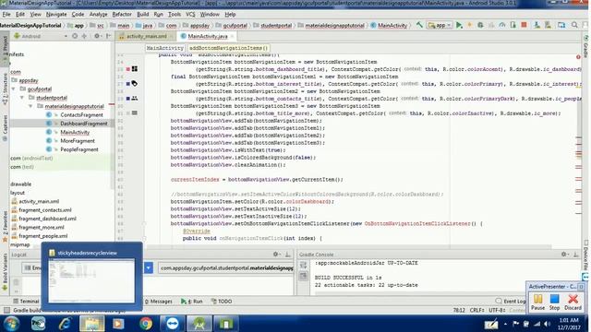Open the Logcat package process combo box
Image resolution: width=591 pixels, height=332 pixels.
[x=226, y=268]
